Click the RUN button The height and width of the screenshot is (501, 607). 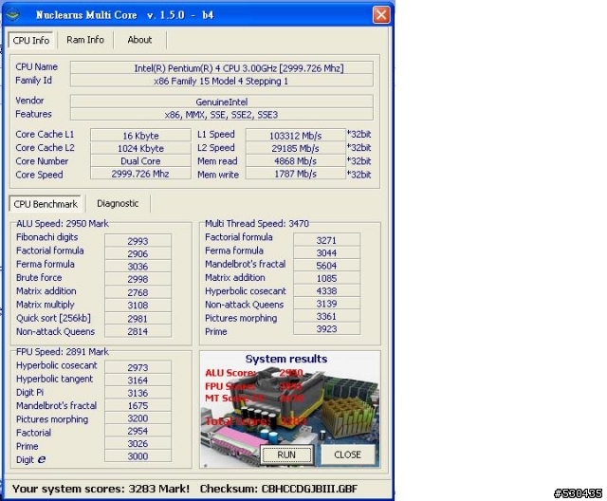point(286,455)
